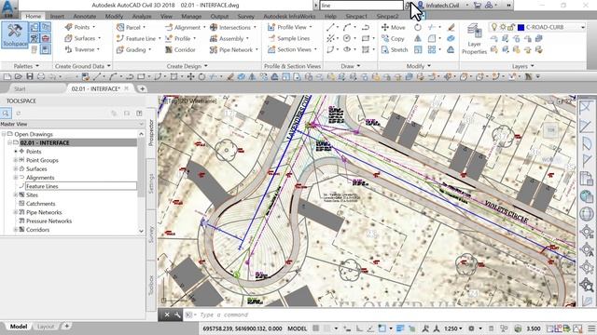The image size is (597, 335).
Task: Click the MODEL status bar button
Action: tap(298, 328)
